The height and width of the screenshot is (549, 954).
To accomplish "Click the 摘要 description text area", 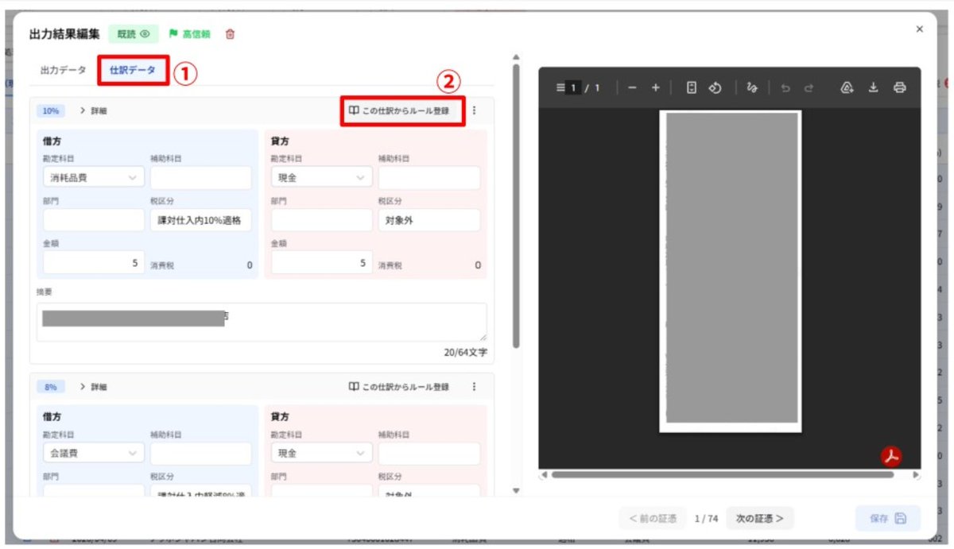I will coord(262,322).
